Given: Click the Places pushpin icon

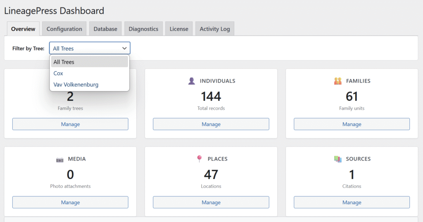Looking at the screenshot, I should pyautogui.click(x=199, y=159).
